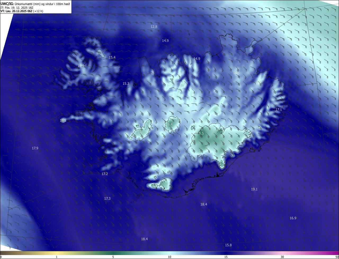Click the 50 tick on the colour scale
This screenshot has height=259, width=339.
click(x=337, y=257)
